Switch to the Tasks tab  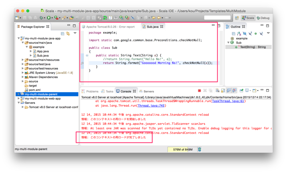107,92
